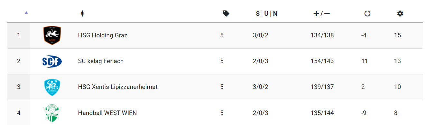Click the 154/143 goals value
The width and height of the screenshot is (427, 125).
coord(322,61)
